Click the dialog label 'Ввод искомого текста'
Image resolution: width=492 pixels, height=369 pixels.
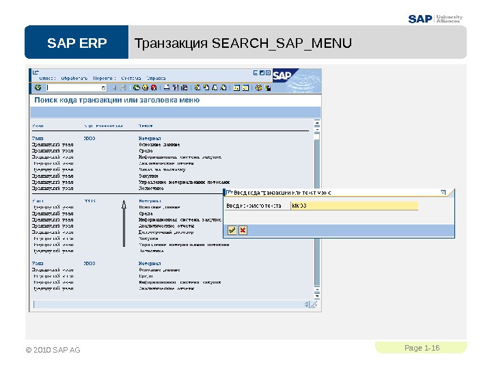[x=254, y=206]
